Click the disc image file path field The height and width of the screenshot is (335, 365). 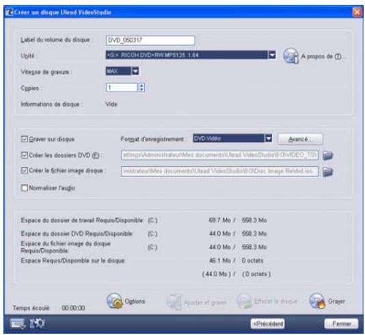click(x=219, y=172)
